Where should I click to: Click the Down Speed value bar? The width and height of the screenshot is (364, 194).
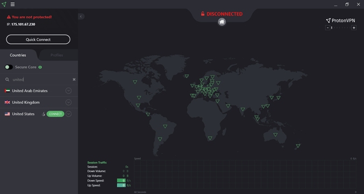tap(121, 181)
